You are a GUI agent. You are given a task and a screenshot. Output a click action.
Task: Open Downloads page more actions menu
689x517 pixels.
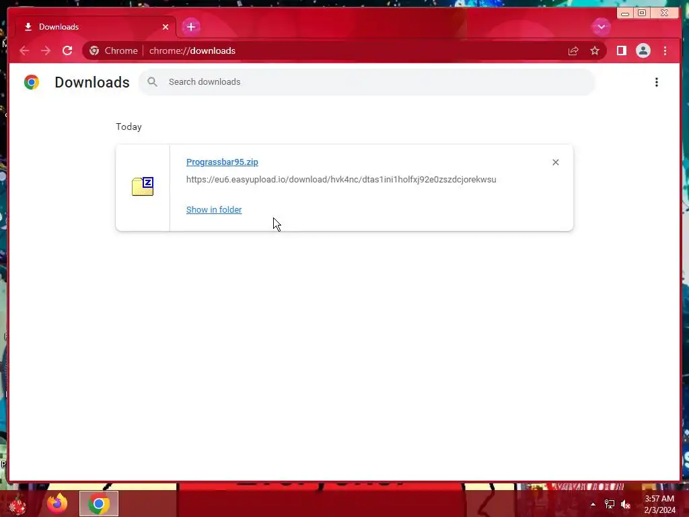(x=657, y=82)
